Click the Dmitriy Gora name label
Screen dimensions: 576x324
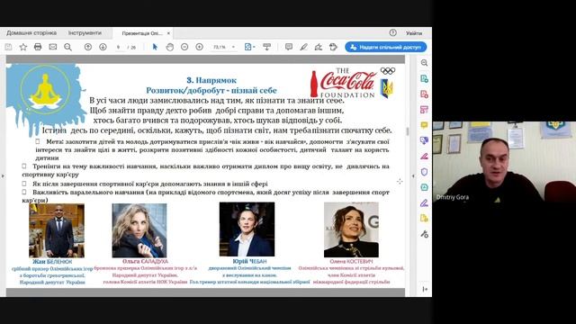click(452, 197)
